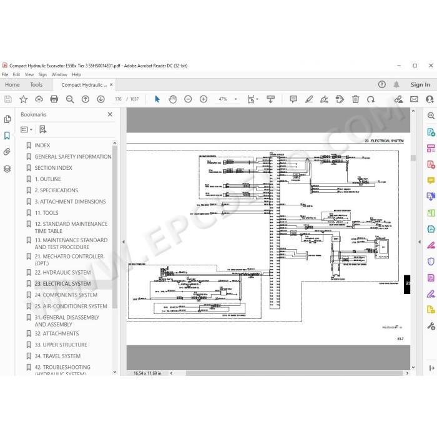Activate the Hand pan tool
Viewport: 437px width, 437px height.
click(x=172, y=99)
